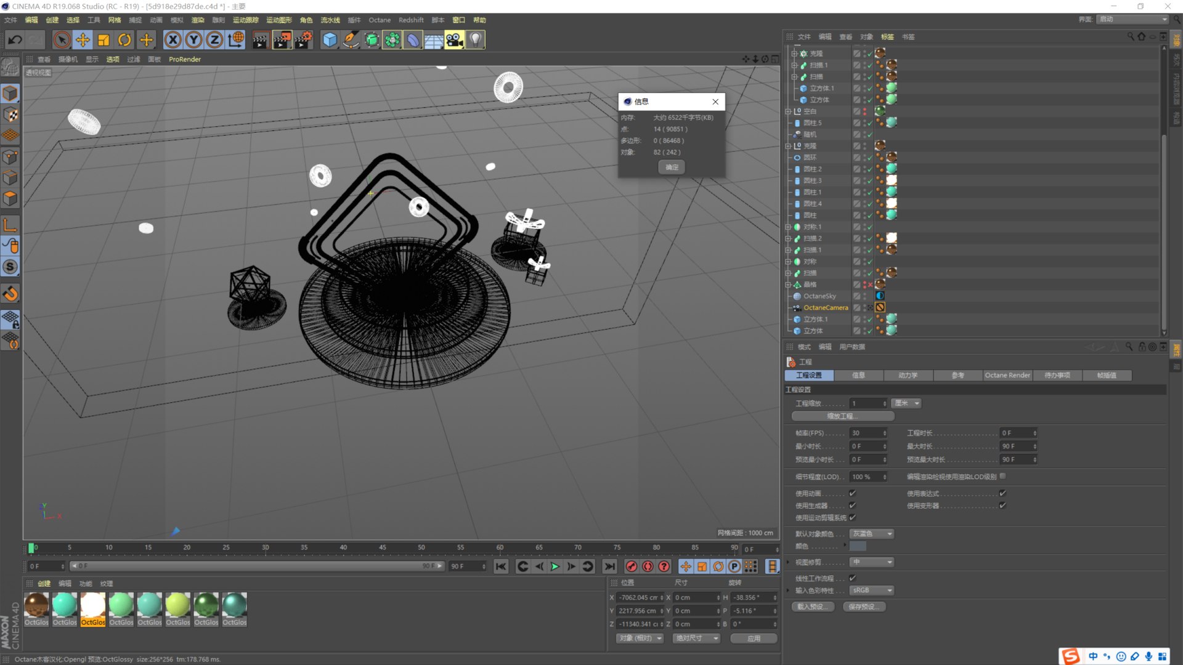The height and width of the screenshot is (665, 1183).
Task: Switch to the Octane Render tab
Action: [1007, 375]
